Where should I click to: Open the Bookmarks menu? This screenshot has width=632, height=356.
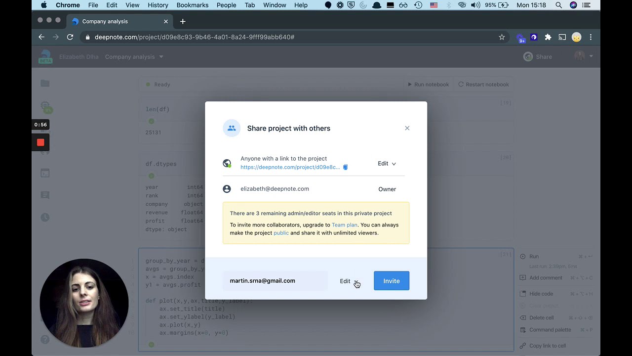pos(193,5)
